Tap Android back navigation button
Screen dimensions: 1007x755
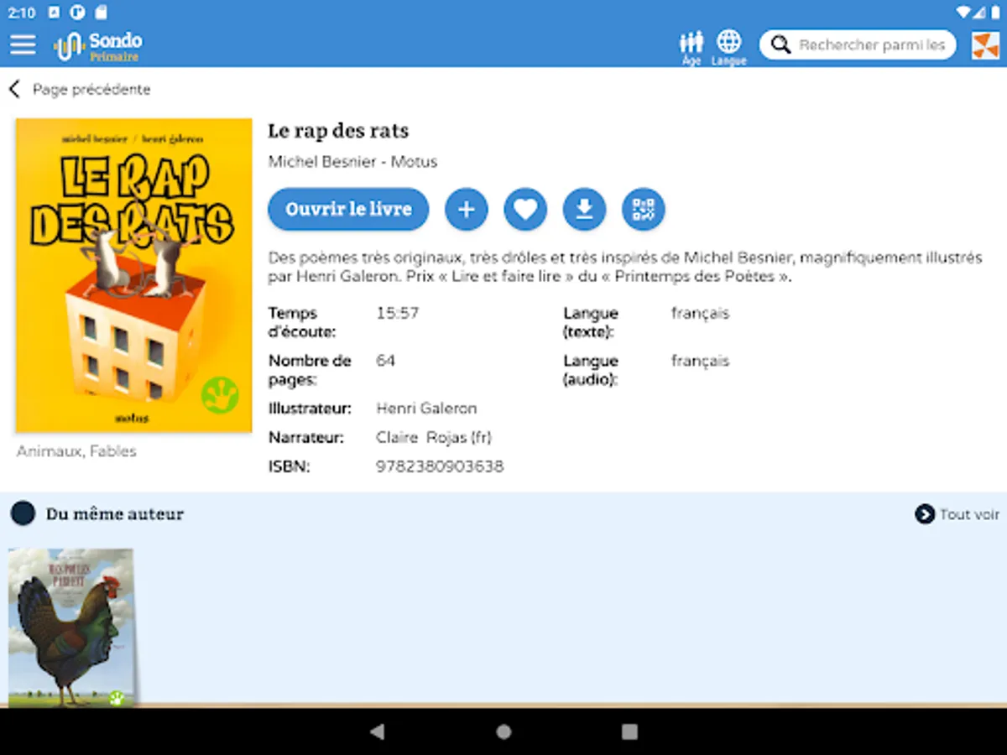(x=378, y=732)
